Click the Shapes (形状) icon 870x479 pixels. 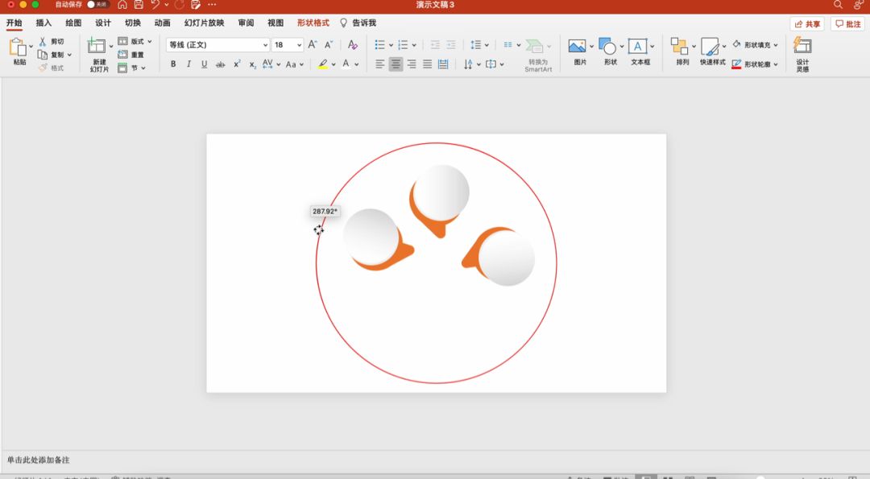tap(607, 47)
